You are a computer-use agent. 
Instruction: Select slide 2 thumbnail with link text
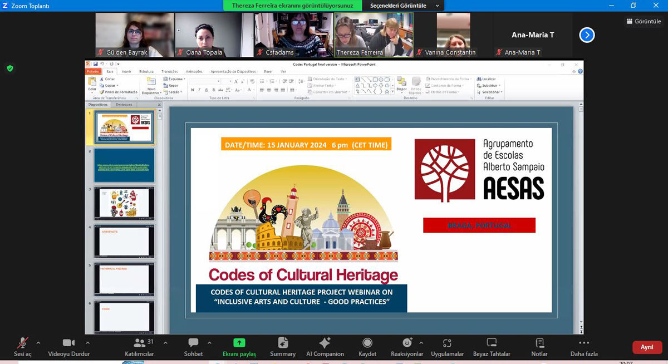(x=124, y=165)
